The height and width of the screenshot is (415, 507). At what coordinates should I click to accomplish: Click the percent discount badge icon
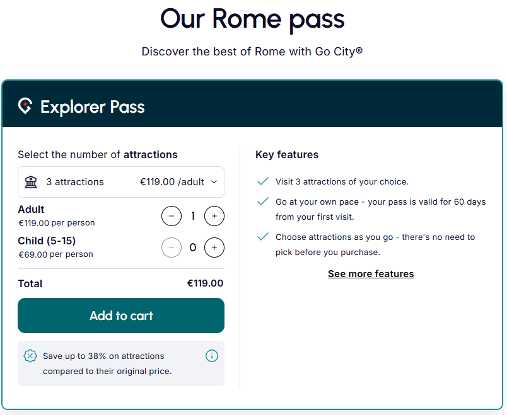point(30,356)
